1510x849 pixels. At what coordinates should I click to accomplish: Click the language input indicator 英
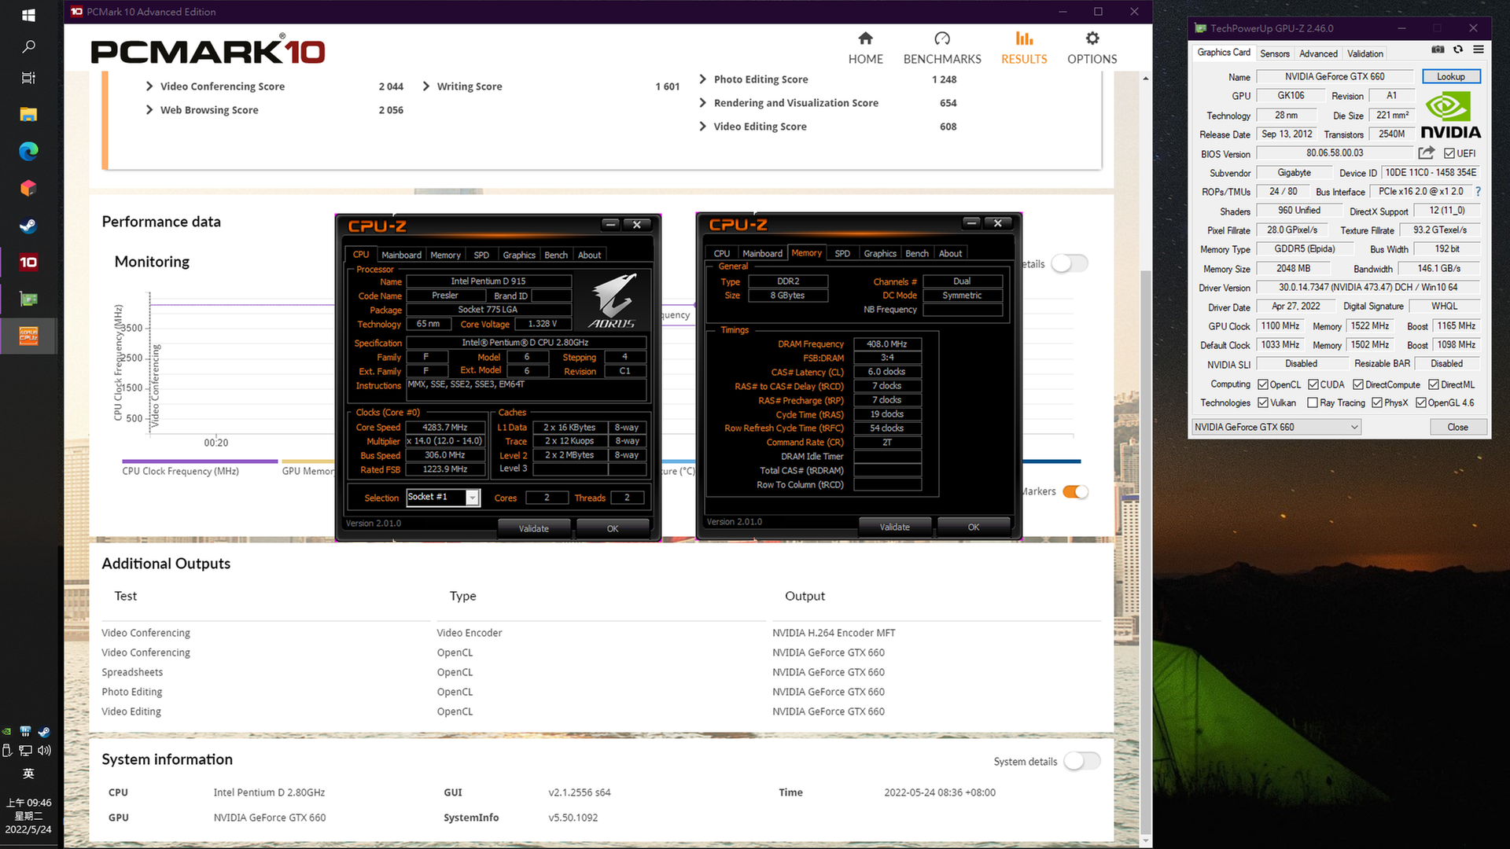pyautogui.click(x=28, y=774)
